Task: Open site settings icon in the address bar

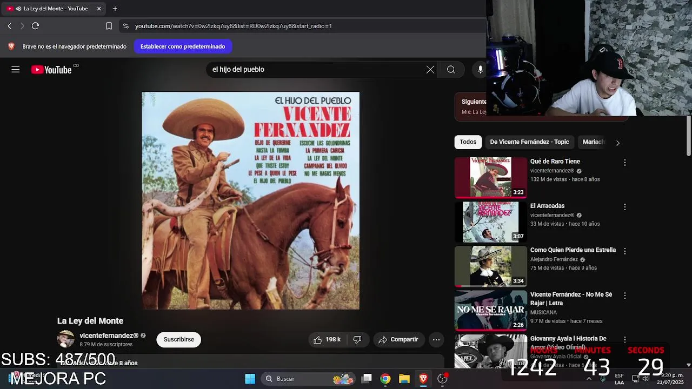Action: (125, 26)
